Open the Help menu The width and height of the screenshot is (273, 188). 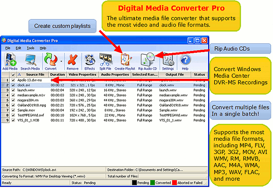(x=43, y=48)
